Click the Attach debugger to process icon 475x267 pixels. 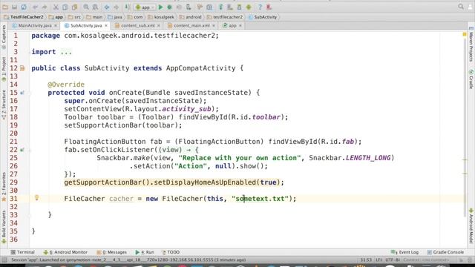click(x=189, y=7)
